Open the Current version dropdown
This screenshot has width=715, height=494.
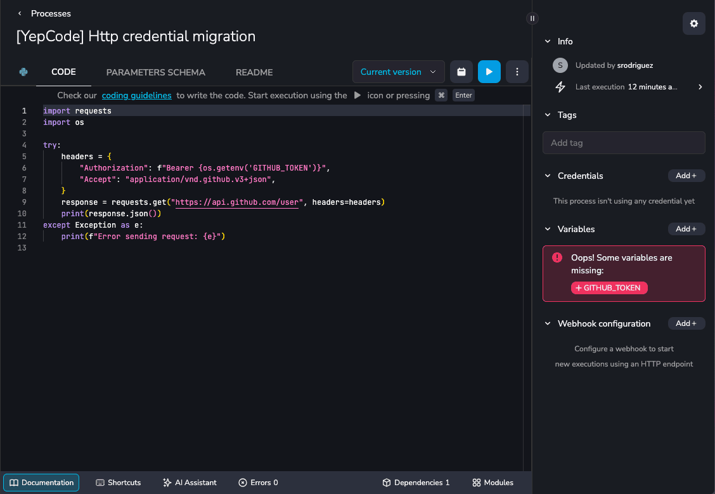coord(398,72)
